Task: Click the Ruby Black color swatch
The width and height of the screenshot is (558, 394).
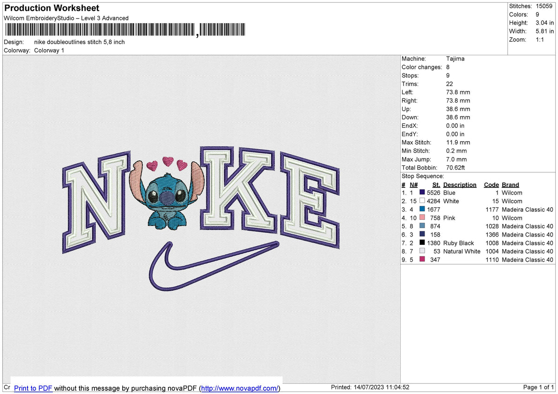Action: [422, 243]
